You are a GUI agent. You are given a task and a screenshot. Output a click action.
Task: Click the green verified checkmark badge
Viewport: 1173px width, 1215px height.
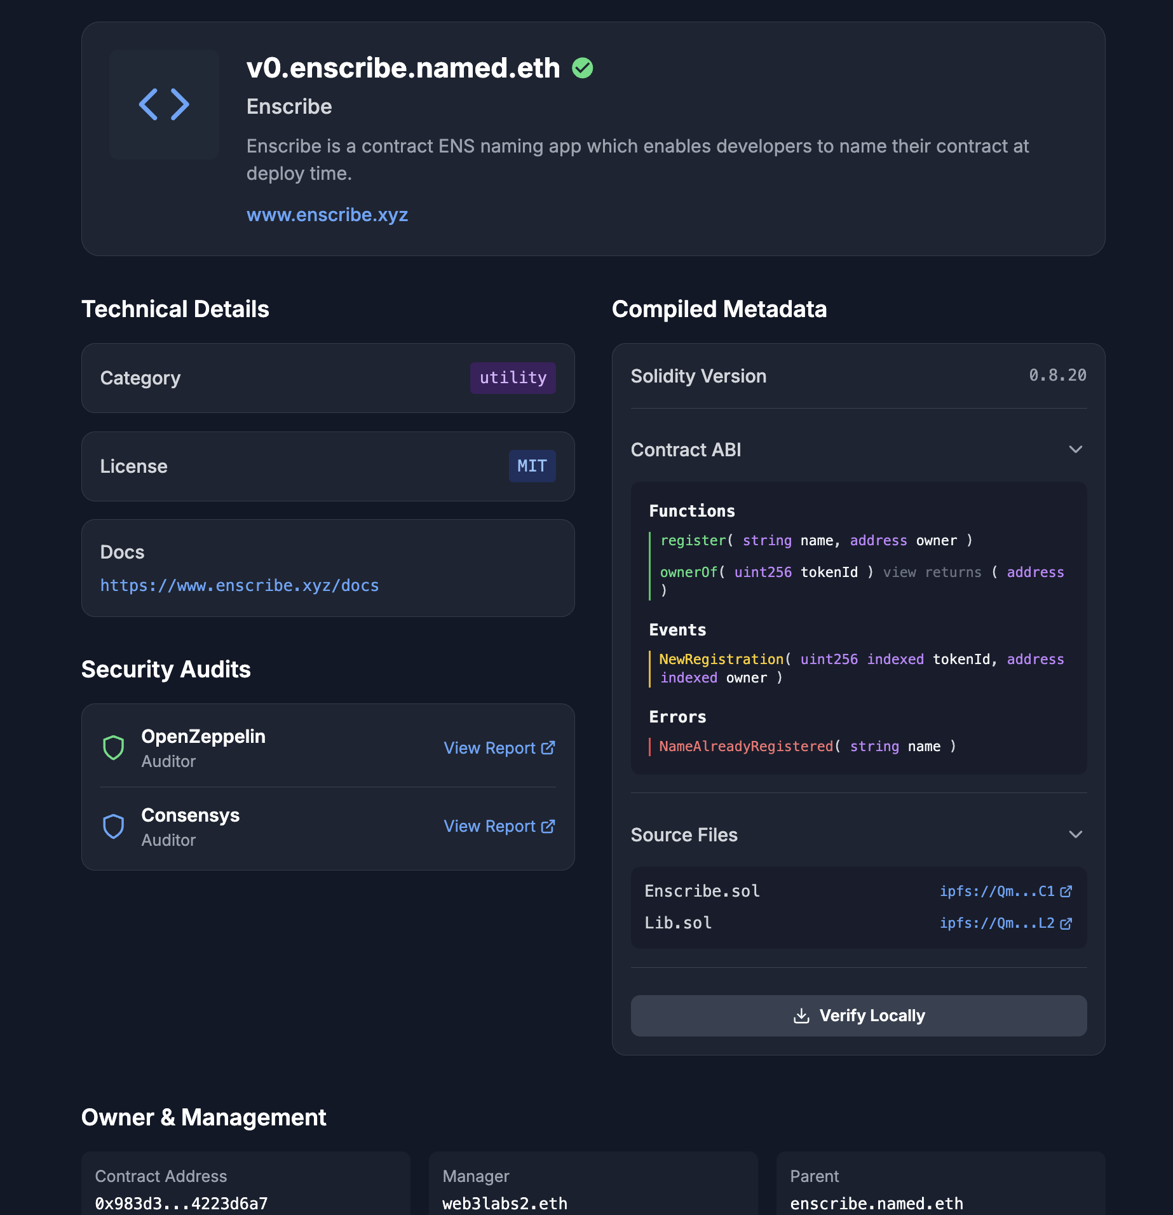point(582,68)
